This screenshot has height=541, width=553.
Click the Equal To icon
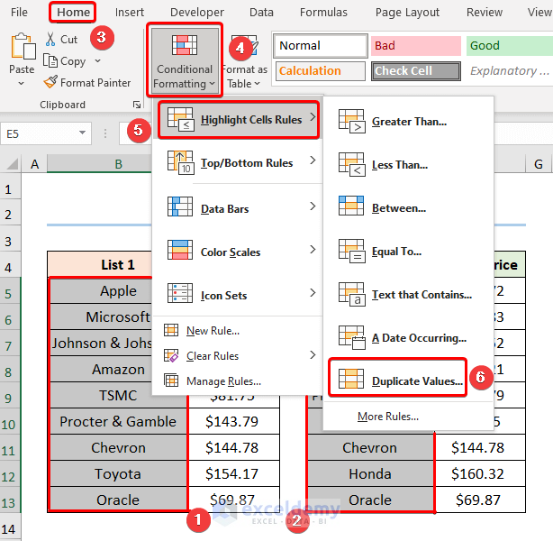[351, 251]
